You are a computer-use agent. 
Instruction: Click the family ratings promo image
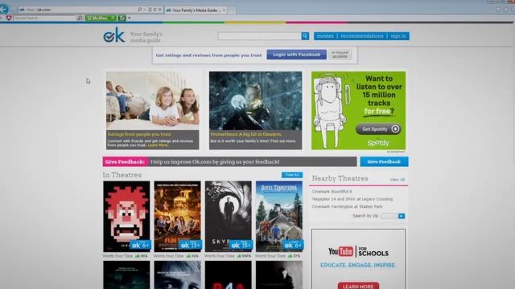click(152, 100)
